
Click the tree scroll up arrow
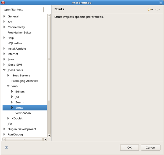point(49,16)
